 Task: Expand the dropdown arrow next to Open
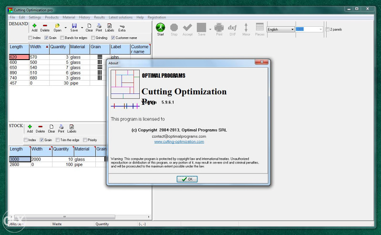click(65, 28)
